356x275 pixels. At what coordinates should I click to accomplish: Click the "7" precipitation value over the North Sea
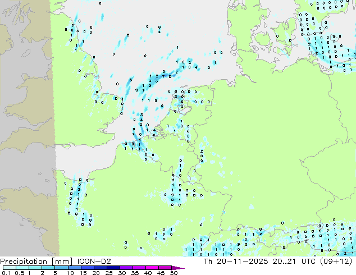[163, 77]
